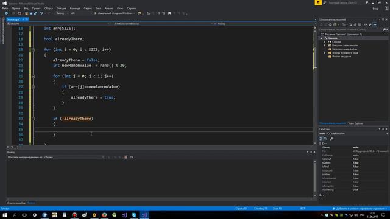The width and height of the screenshot is (390, 219).
Task: Click the taskbar search magnifier icon
Action: tap(15, 215)
